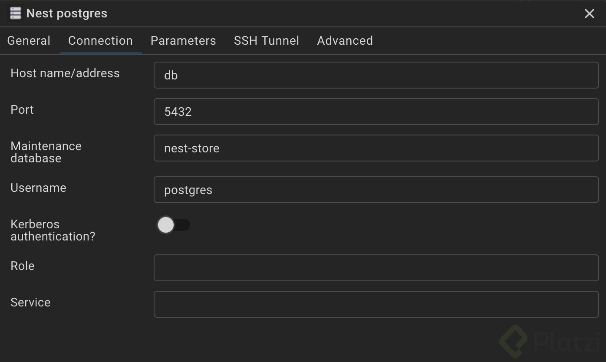Click the Username label text

point(38,188)
